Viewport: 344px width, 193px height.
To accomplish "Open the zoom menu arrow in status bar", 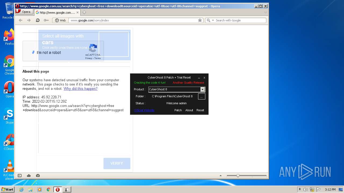I will pyautogui.click(x=221, y=176).
